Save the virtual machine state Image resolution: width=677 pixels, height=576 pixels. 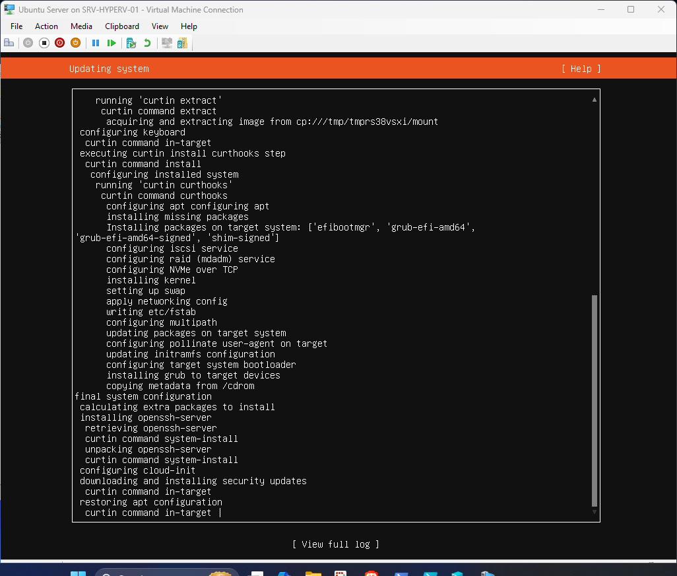(x=75, y=42)
